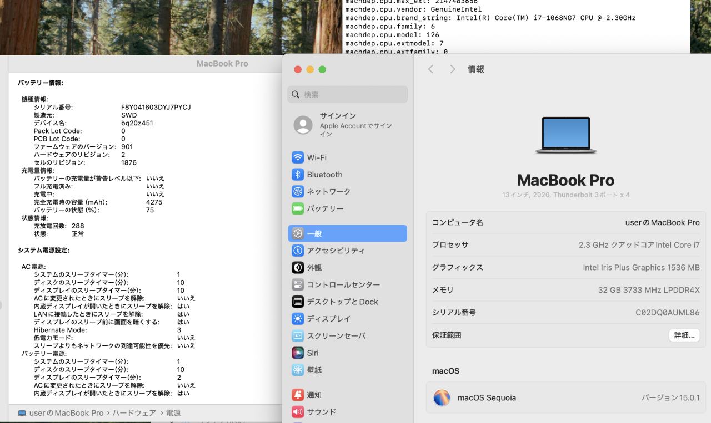711x423 pixels.
Task: Select the ディスプレイ sun icon
Action: tap(298, 319)
